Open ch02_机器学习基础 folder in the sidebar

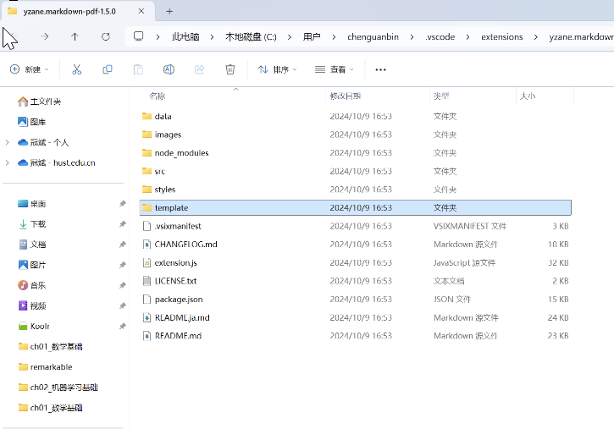coord(58,388)
